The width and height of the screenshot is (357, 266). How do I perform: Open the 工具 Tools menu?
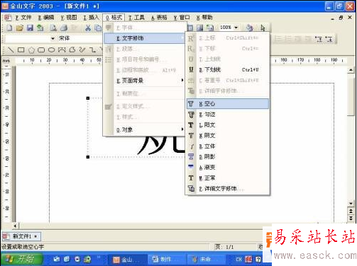pos(136,18)
